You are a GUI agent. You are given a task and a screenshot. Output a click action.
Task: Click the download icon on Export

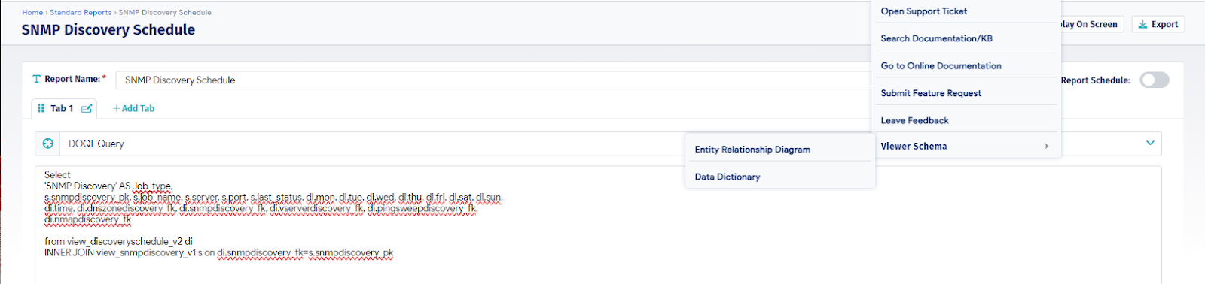tap(1142, 25)
